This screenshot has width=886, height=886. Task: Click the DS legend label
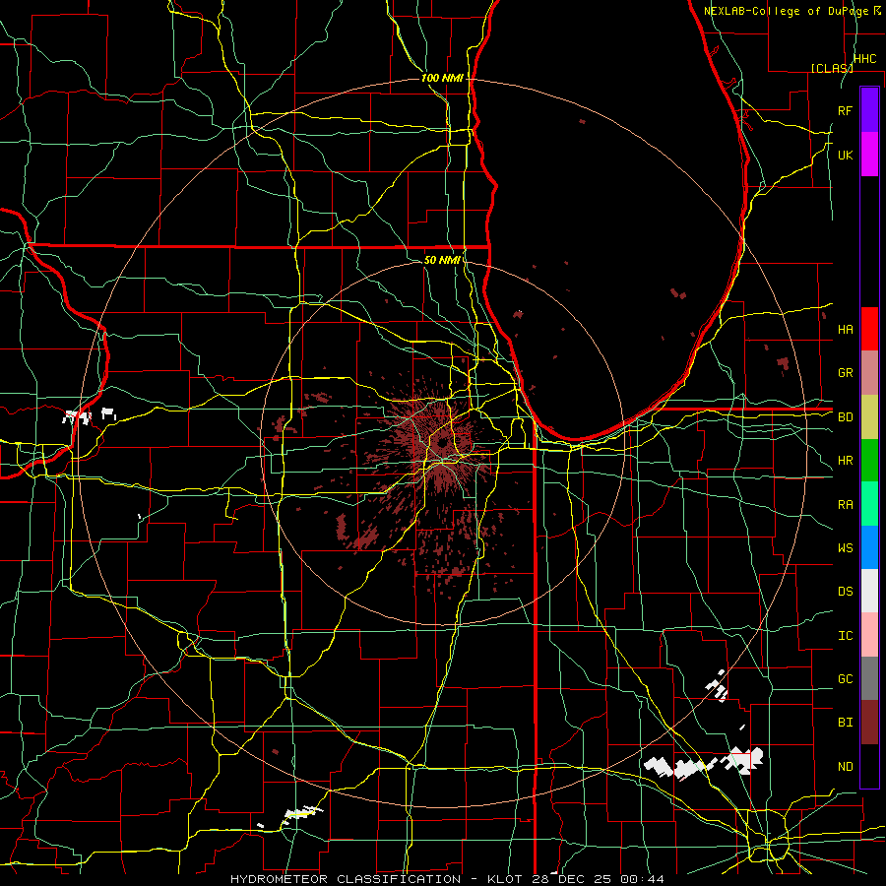pyautogui.click(x=845, y=592)
